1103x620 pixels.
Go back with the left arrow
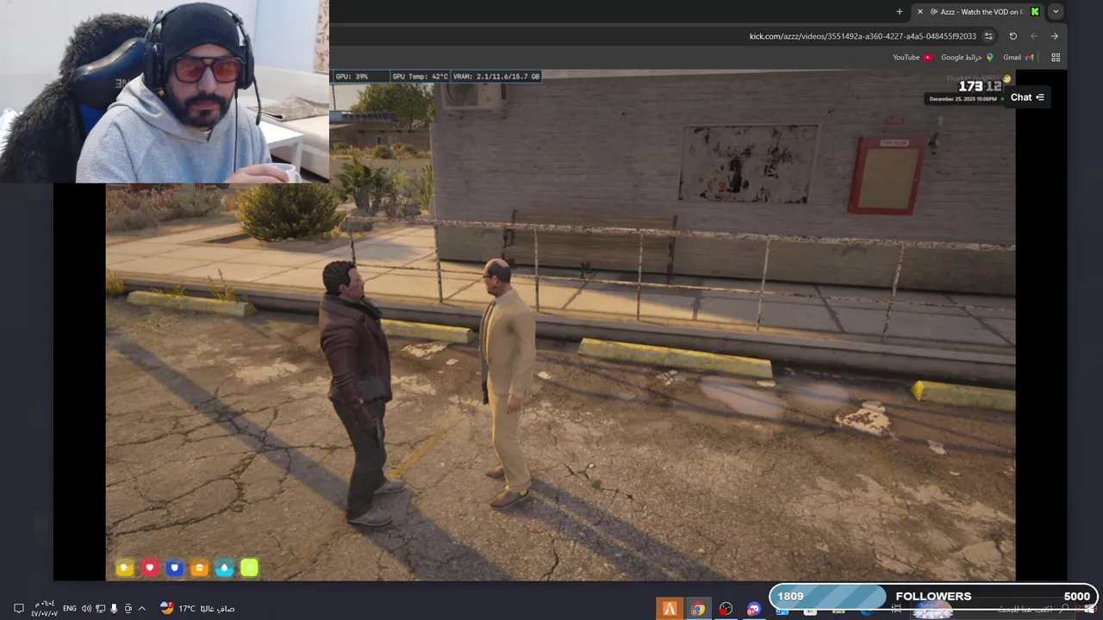(1034, 36)
